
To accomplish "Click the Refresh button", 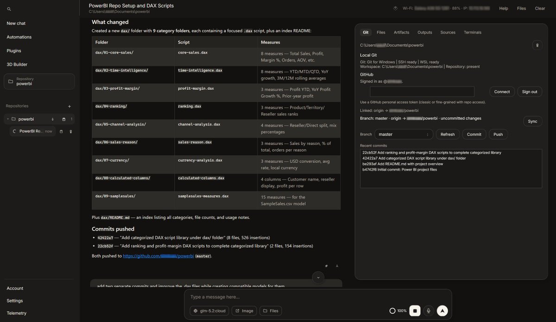I will (448, 134).
